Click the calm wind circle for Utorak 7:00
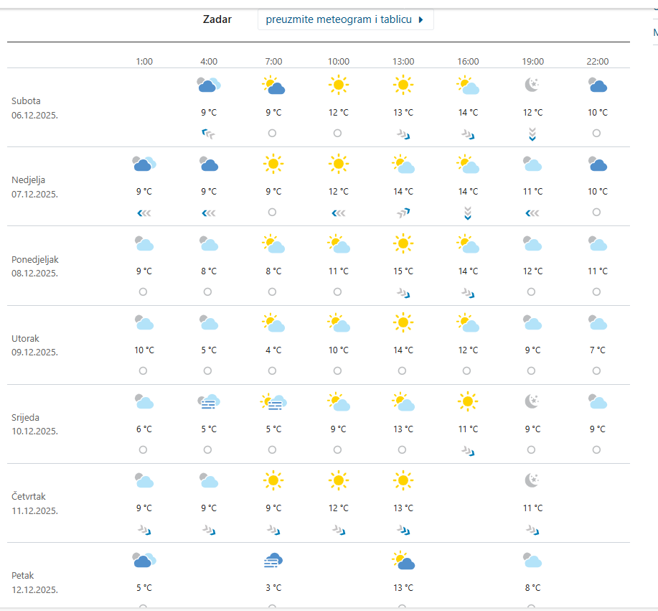 [x=272, y=370]
